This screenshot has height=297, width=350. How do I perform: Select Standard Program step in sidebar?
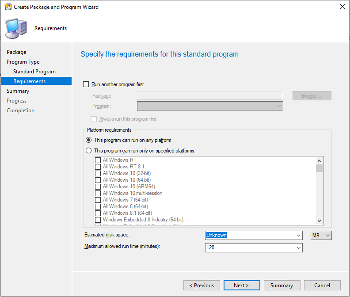(34, 72)
